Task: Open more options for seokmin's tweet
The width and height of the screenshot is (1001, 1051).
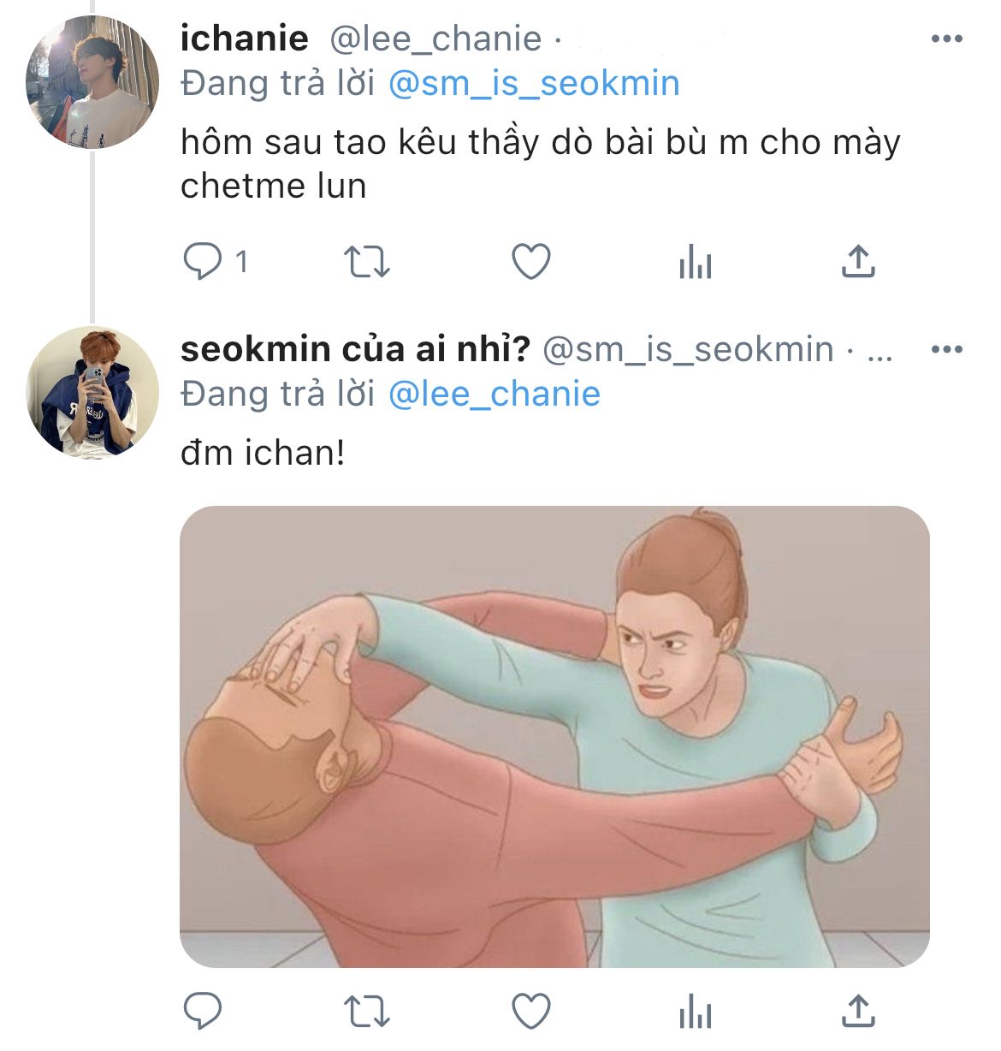Action: pyautogui.click(x=946, y=349)
